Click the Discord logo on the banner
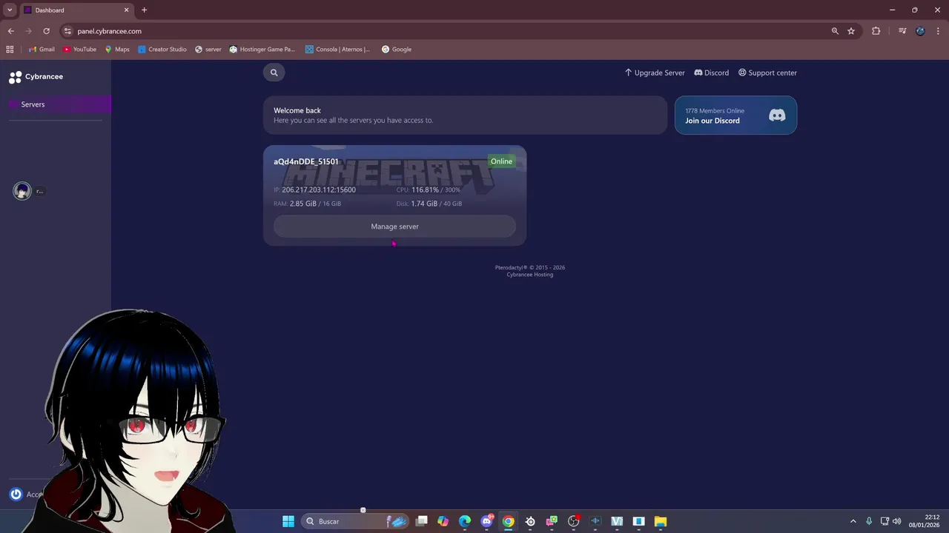This screenshot has width=949, height=533. pos(777,115)
